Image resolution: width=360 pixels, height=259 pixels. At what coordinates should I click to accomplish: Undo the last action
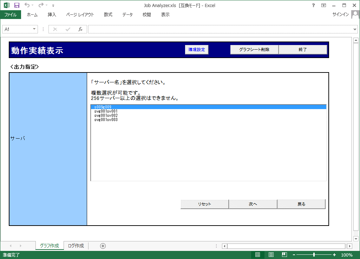pyautogui.click(x=27, y=5)
